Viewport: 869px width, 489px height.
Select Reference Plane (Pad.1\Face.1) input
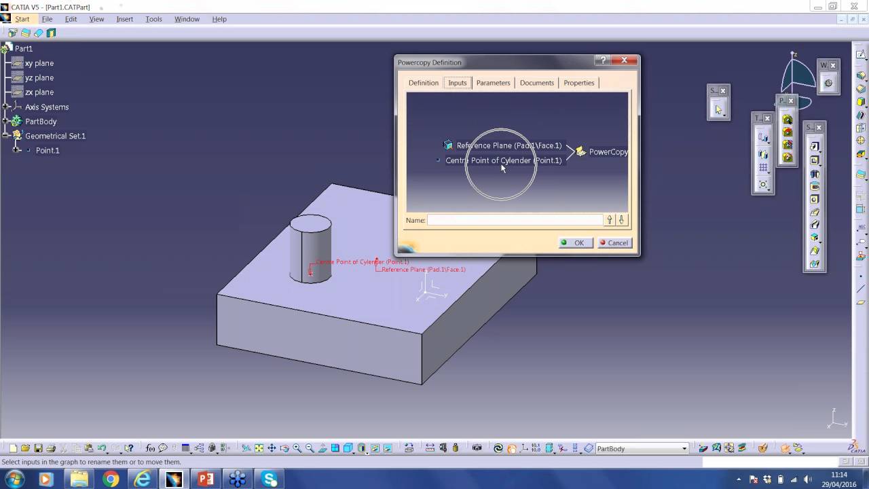pos(503,145)
